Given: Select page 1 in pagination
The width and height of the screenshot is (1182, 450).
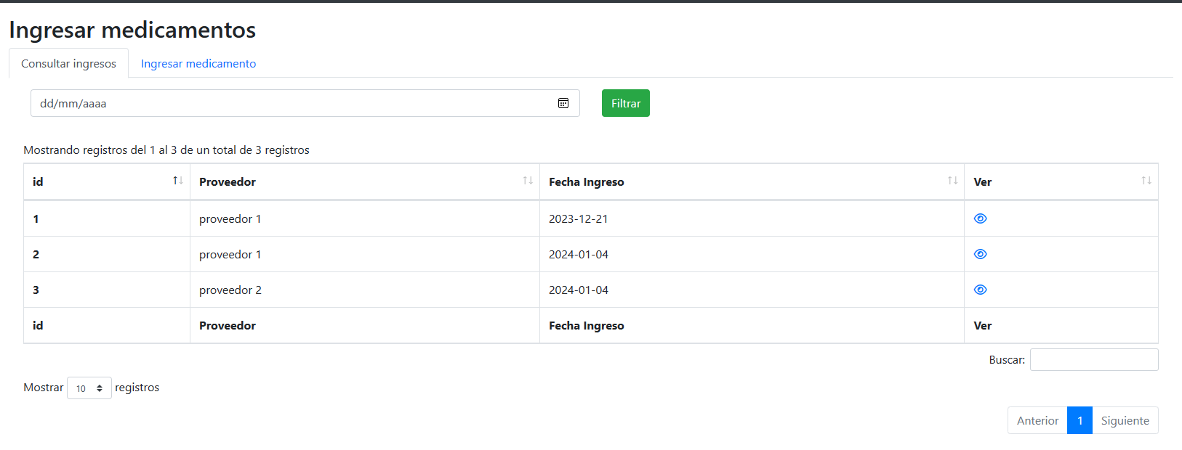Looking at the screenshot, I should pos(1080,420).
